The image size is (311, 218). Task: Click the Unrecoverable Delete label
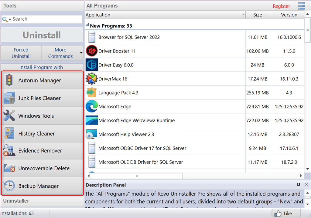click(44, 168)
